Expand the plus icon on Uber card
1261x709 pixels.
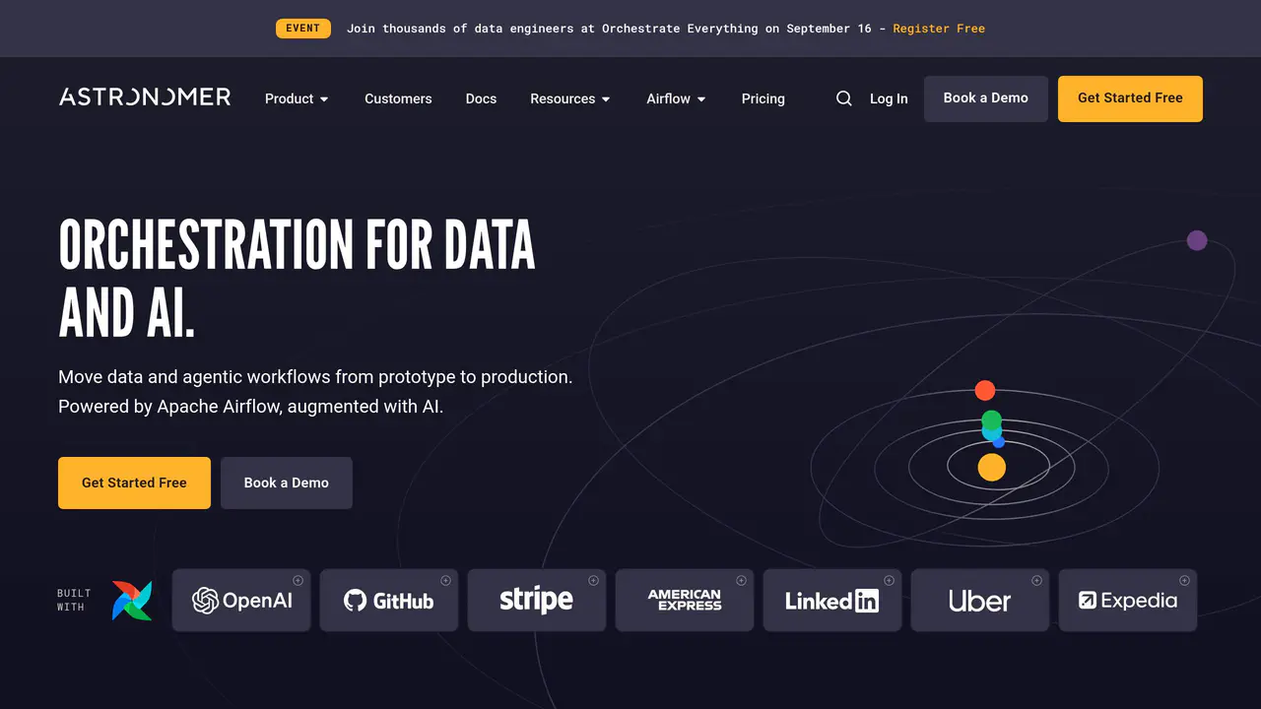tap(1036, 580)
